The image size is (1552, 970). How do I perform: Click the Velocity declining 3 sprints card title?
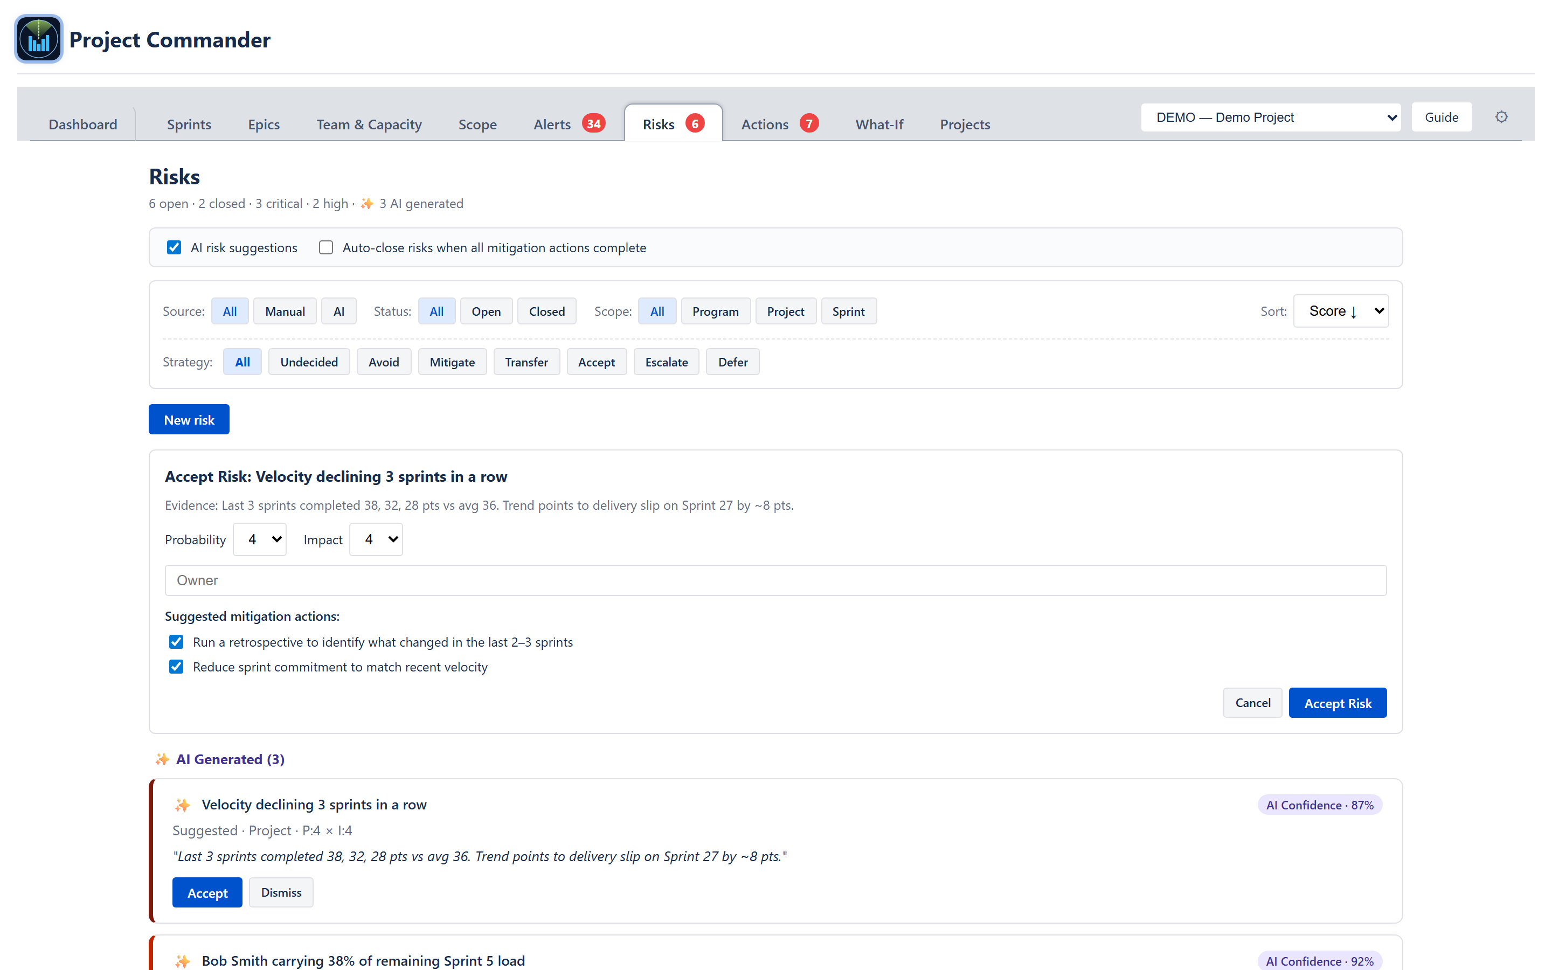point(314,805)
